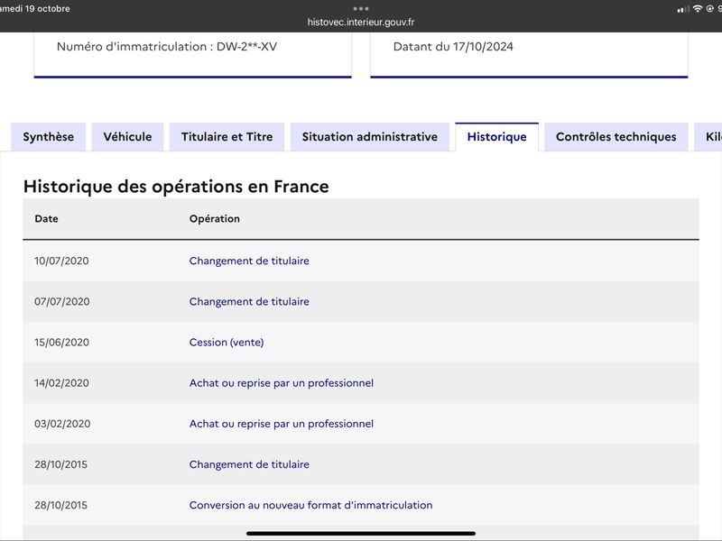Click Changement de titulaire dated 28/10/2015

(x=249, y=464)
